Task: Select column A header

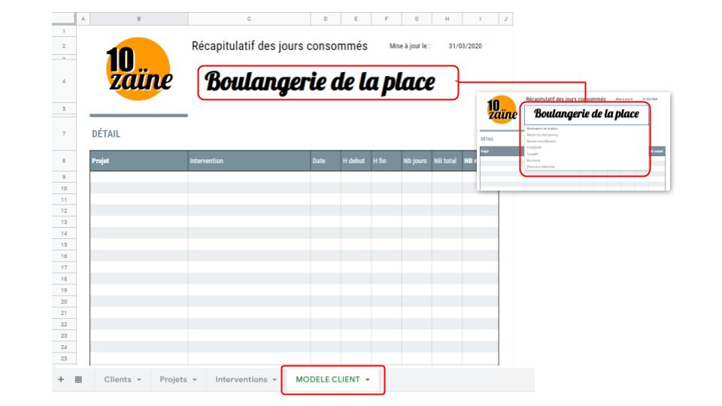Action: click(83, 19)
